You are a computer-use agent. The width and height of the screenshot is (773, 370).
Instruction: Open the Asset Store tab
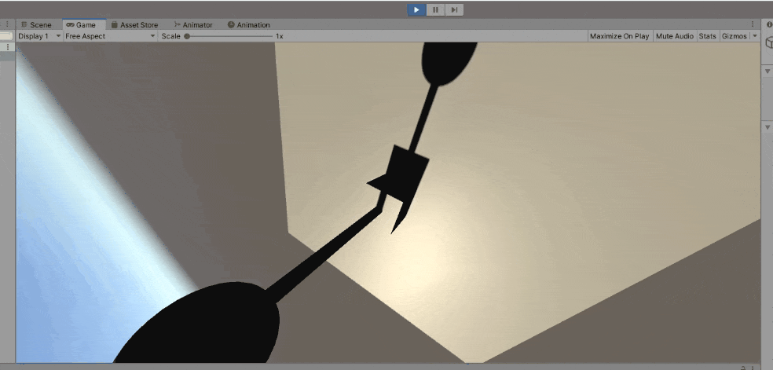pyautogui.click(x=134, y=24)
